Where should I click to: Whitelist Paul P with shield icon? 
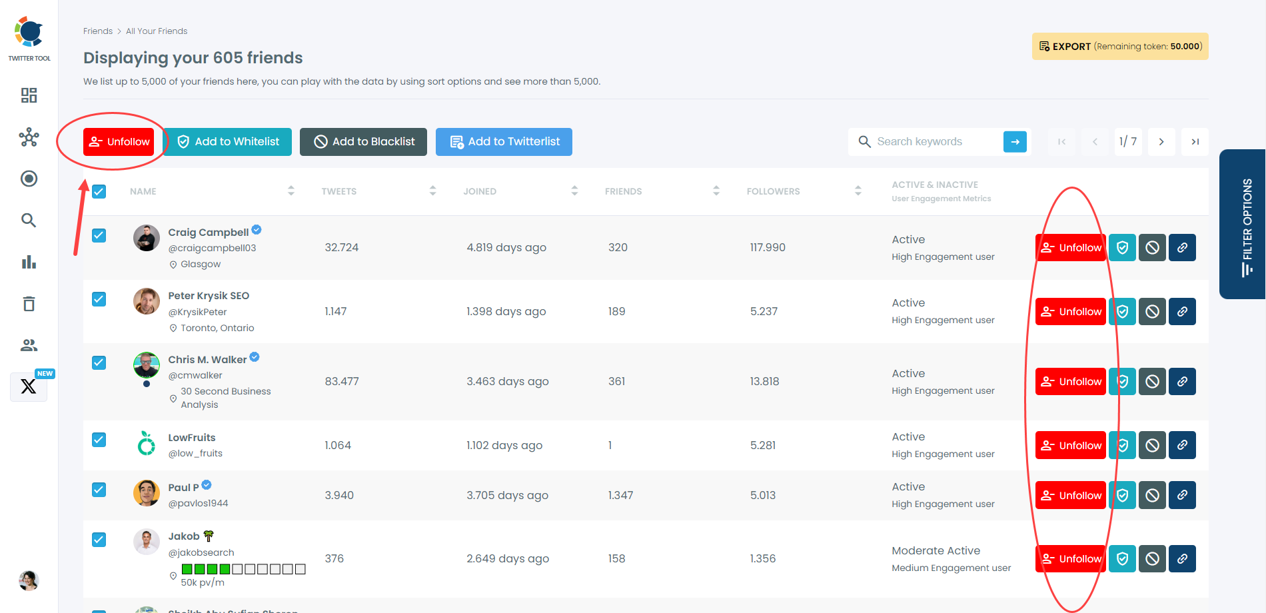coord(1123,496)
